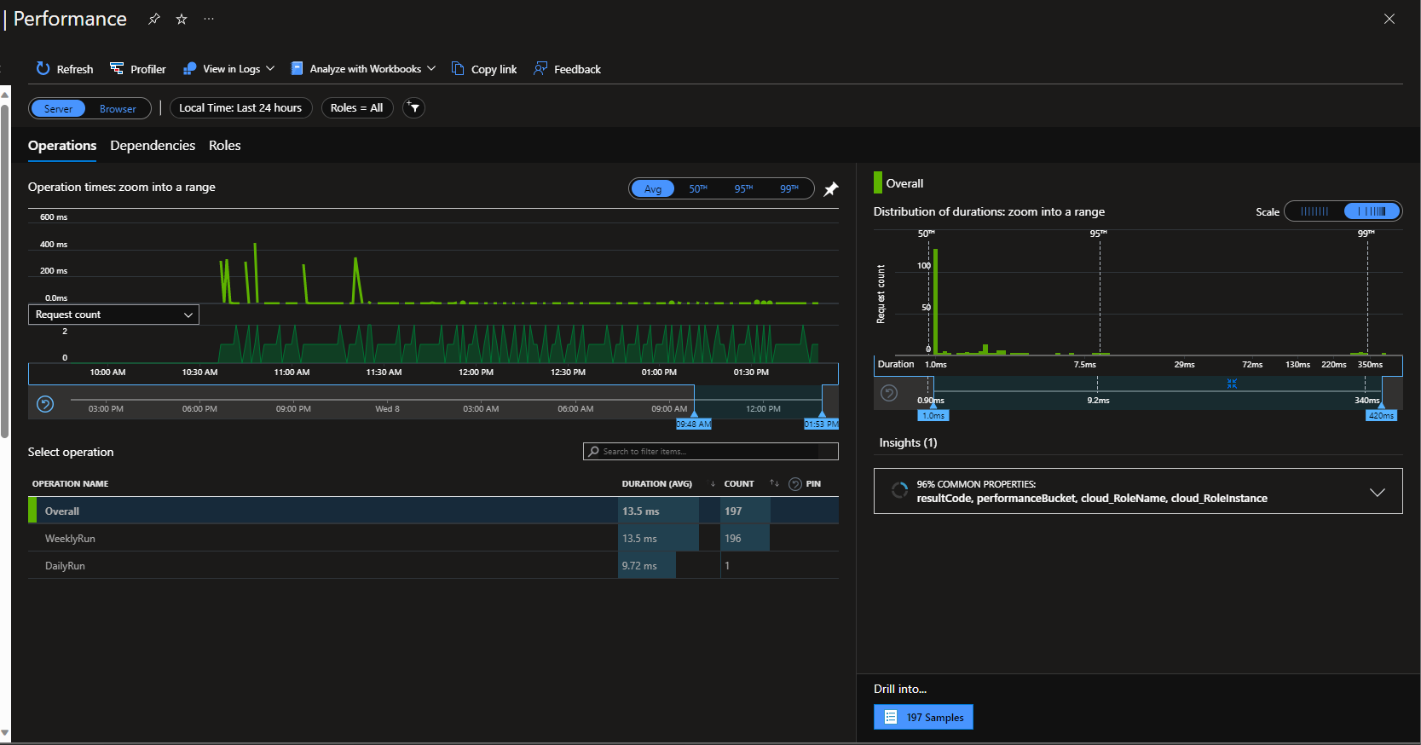Click the scroll down arrow
Image resolution: width=1421 pixels, height=745 pixels.
(5, 732)
